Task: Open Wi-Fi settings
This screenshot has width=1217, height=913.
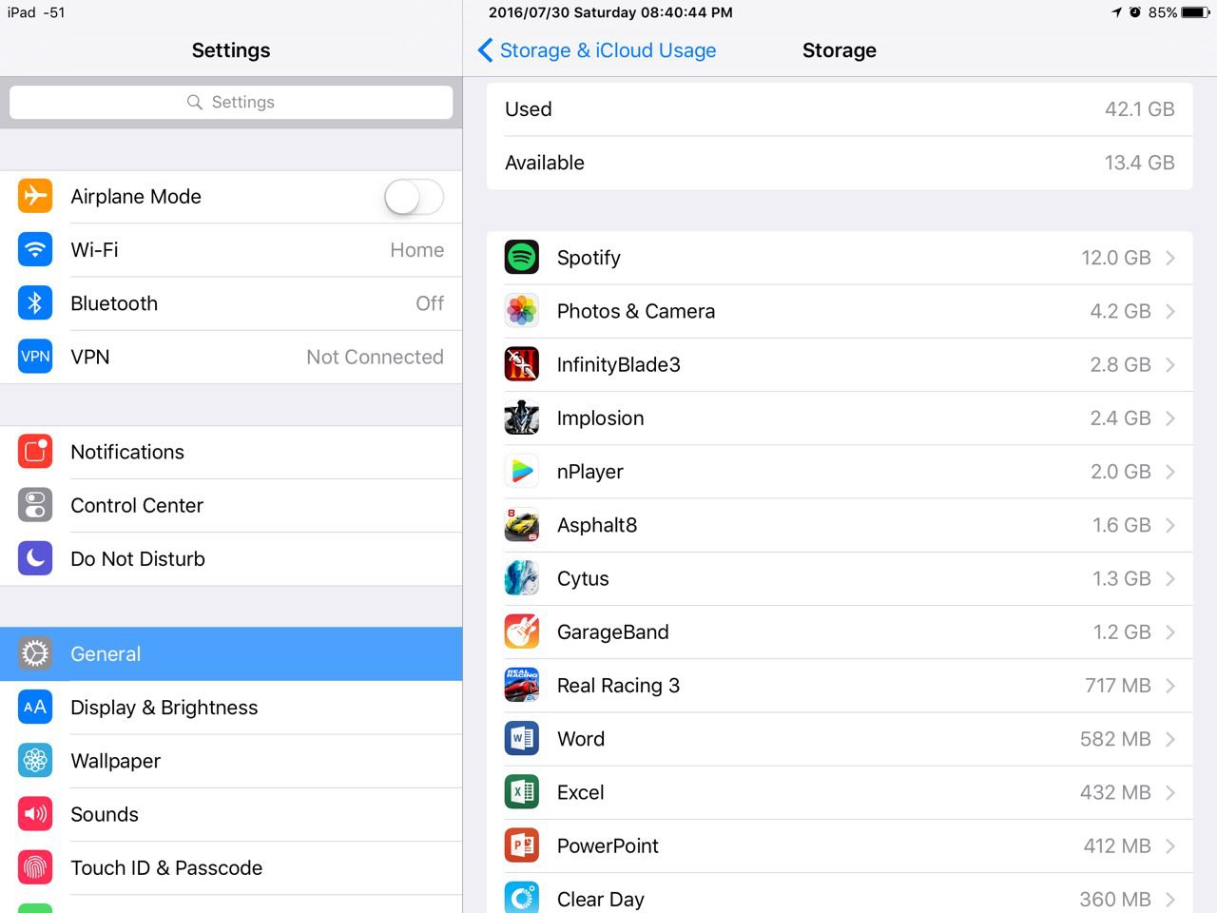Action: pos(231,250)
